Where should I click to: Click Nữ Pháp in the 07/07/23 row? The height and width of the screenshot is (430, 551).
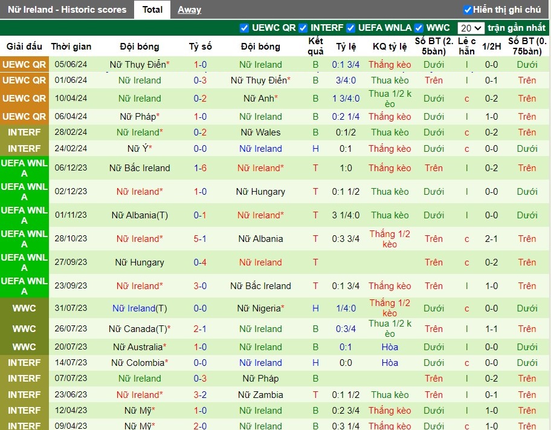(261, 378)
